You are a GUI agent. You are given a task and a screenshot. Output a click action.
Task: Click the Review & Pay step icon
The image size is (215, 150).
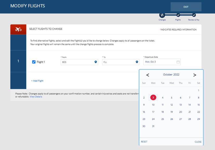pyautogui.click(x=193, y=15)
